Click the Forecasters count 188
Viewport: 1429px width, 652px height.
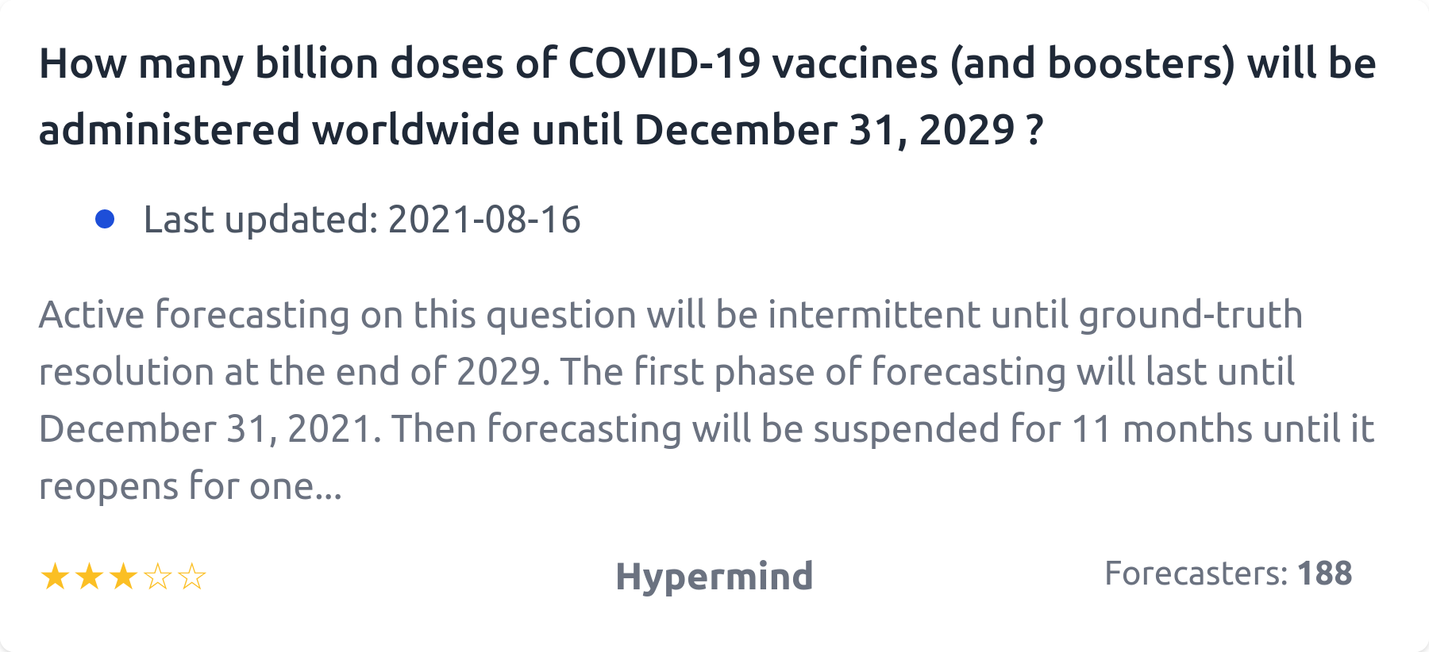1324,573
